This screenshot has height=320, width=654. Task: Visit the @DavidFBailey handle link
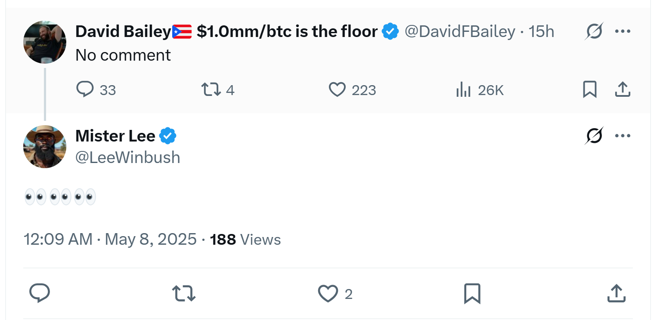[460, 31]
